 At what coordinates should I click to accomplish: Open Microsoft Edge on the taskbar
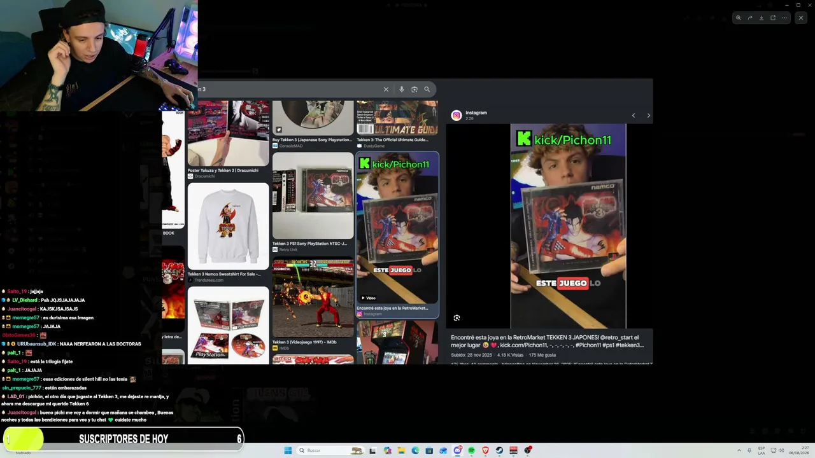point(415,450)
